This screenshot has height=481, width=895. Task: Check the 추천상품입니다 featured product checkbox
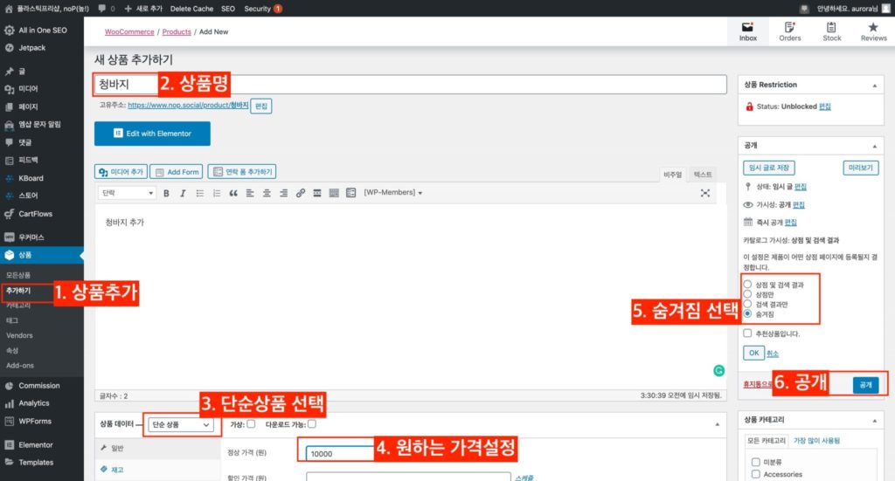pyautogui.click(x=746, y=333)
